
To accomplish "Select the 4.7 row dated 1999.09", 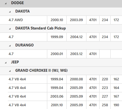I will (x=61, y=37).
